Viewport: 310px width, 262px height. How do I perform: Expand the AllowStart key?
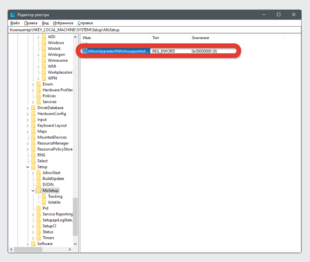coord(33,173)
